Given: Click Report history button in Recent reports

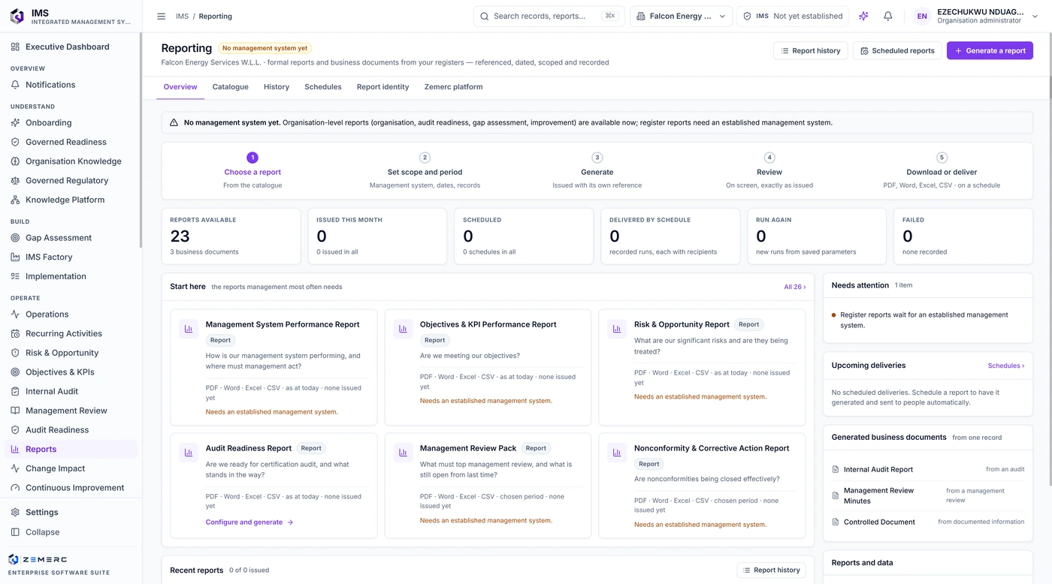Looking at the screenshot, I should (771, 570).
